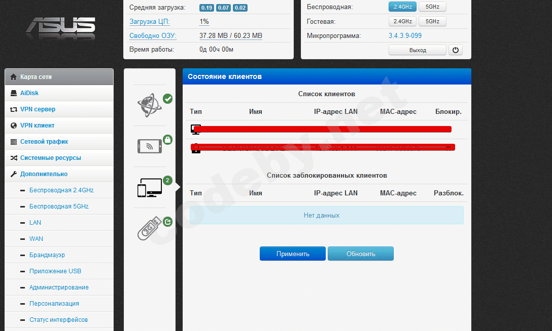Open VPN сервер menu item
Viewport: 552px width, 331px height.
click(x=38, y=109)
